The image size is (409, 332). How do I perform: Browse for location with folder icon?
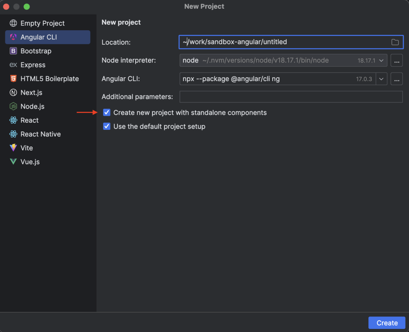[x=395, y=42]
